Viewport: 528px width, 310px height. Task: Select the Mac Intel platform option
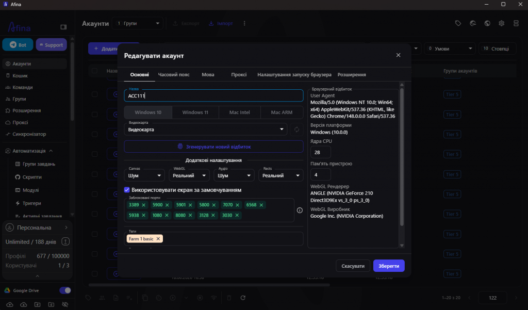pos(240,112)
